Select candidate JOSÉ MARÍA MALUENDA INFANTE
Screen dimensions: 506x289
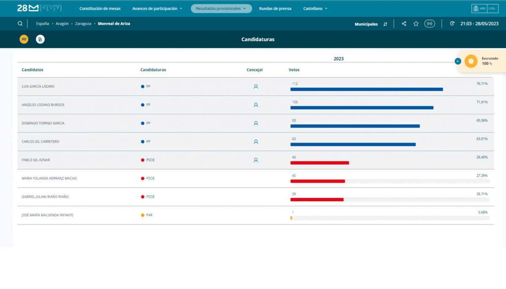tap(47, 215)
